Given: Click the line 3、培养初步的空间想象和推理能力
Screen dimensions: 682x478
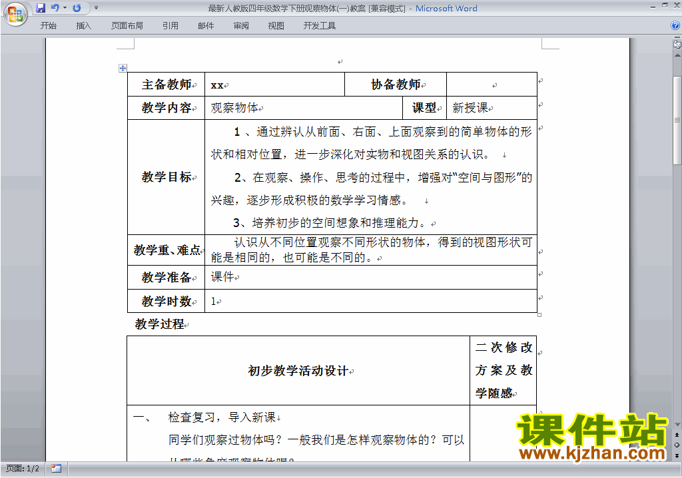Looking at the screenshot, I should [x=332, y=223].
